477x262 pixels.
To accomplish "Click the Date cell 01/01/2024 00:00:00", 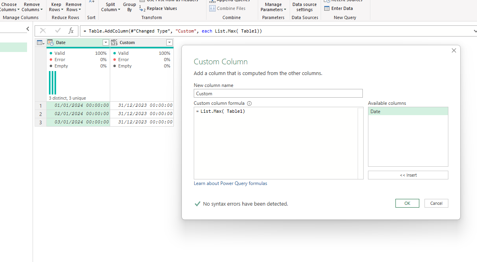I will pyautogui.click(x=78, y=105).
